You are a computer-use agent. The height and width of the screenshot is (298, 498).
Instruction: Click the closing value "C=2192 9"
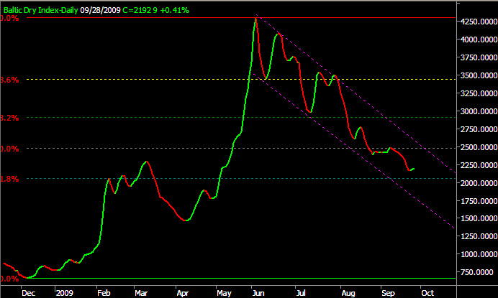[140, 10]
